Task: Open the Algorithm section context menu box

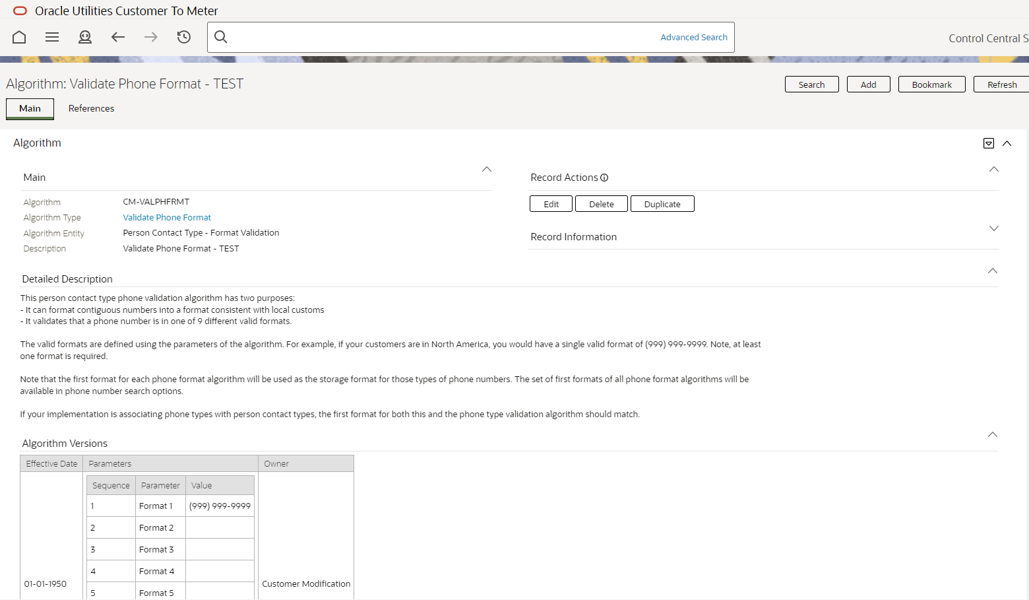Action: click(988, 143)
